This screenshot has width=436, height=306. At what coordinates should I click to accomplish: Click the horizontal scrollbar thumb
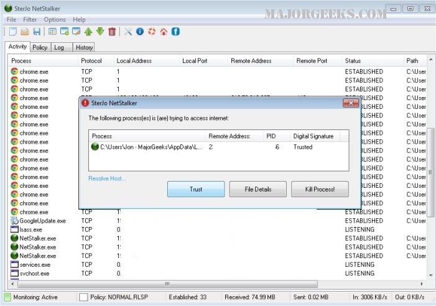(x=168, y=284)
